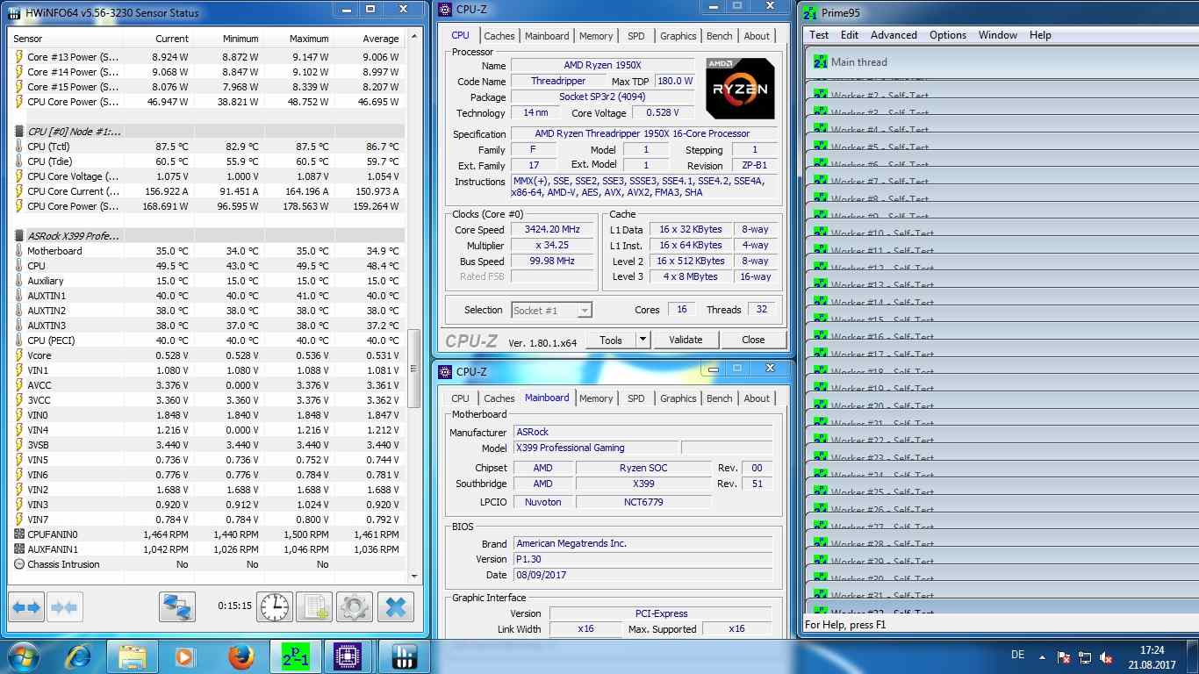Click Prime95 title bar icon
The image size is (1199, 674).
(x=810, y=13)
